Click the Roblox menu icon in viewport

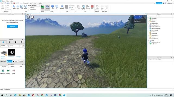tap(28, 17)
